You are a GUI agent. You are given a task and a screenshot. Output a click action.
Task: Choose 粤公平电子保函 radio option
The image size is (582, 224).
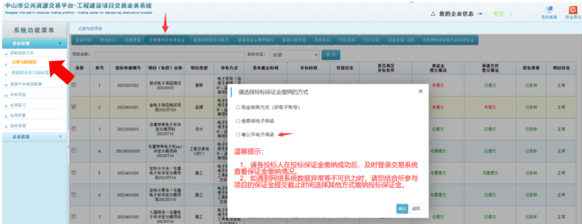point(238,135)
